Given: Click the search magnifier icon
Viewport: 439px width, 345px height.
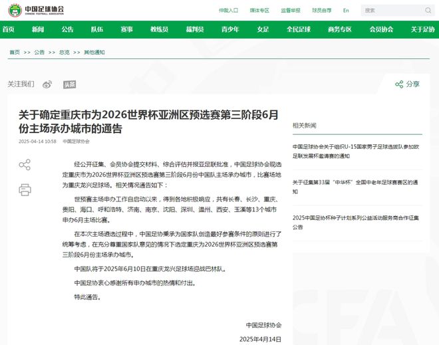Looking at the screenshot, I should pyautogui.click(x=428, y=11).
